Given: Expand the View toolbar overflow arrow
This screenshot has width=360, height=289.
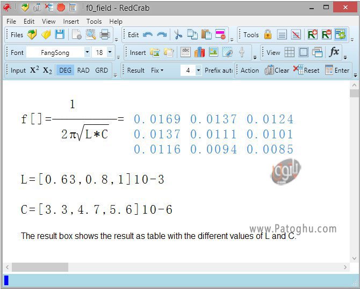Looking at the screenshot, I should (x=345, y=58).
